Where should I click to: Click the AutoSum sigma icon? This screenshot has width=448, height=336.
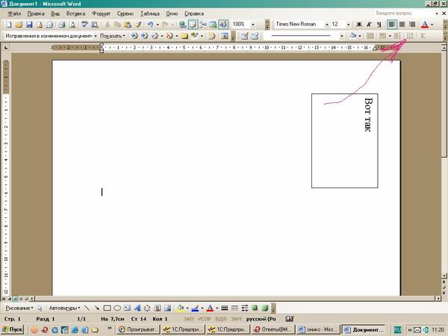(x=423, y=35)
